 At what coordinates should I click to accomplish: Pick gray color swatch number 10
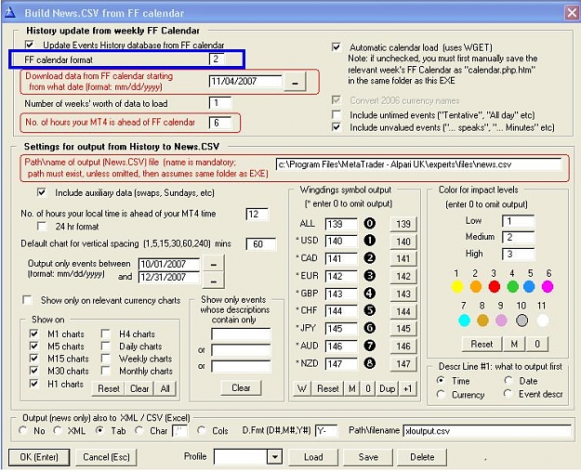pyautogui.click(x=522, y=321)
